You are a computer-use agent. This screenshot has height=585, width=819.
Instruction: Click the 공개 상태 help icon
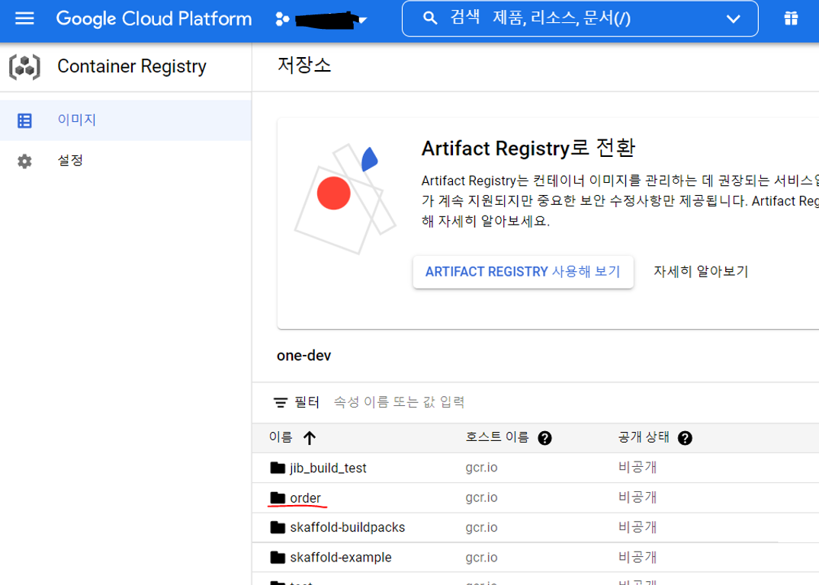click(x=685, y=438)
